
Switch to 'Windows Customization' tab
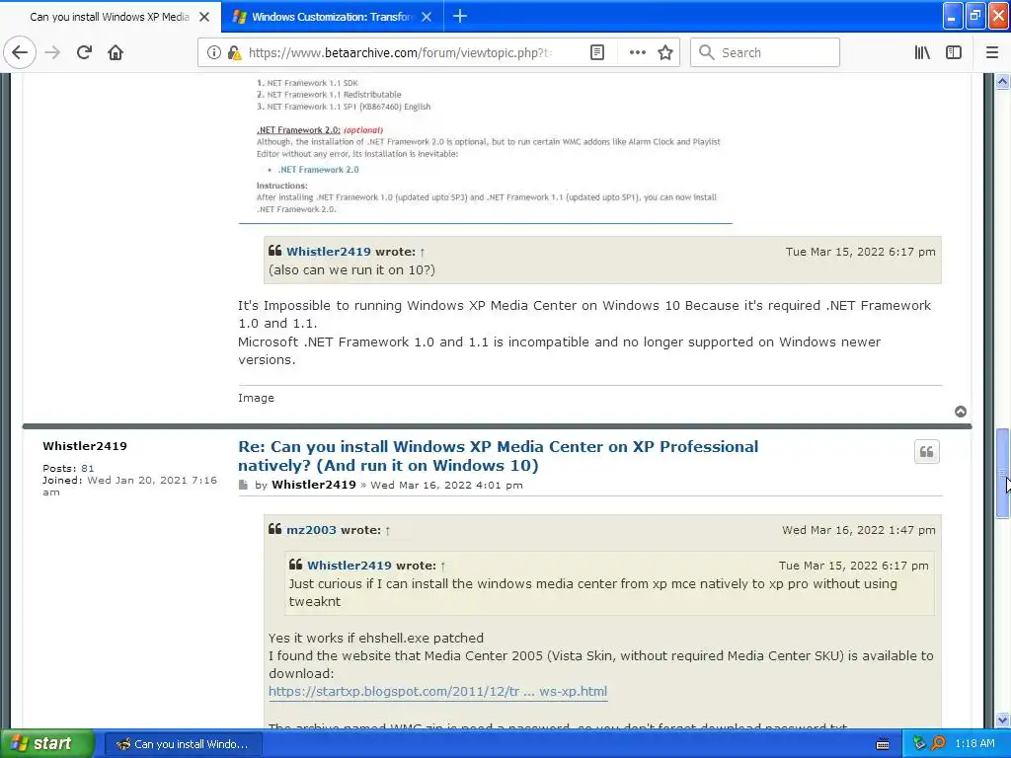(333, 17)
